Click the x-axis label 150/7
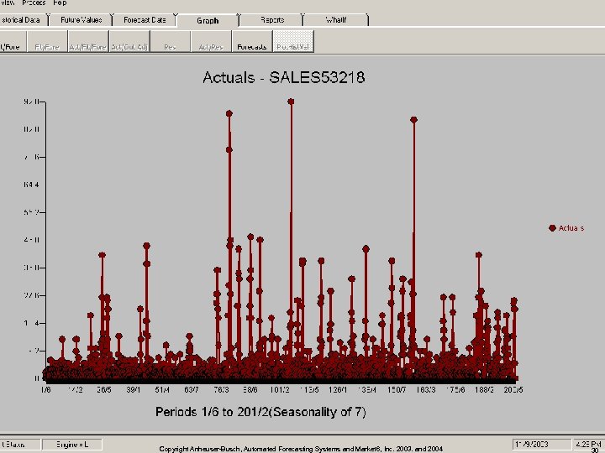Image resolution: width=605 pixels, height=453 pixels. 397,390
